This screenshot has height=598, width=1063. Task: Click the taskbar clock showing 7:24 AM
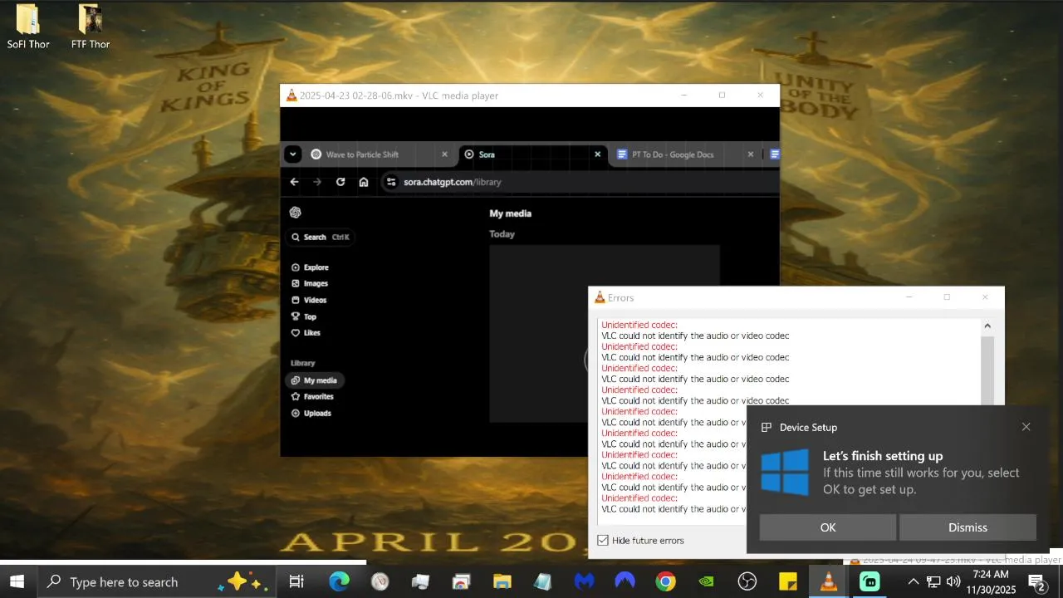[991, 581]
